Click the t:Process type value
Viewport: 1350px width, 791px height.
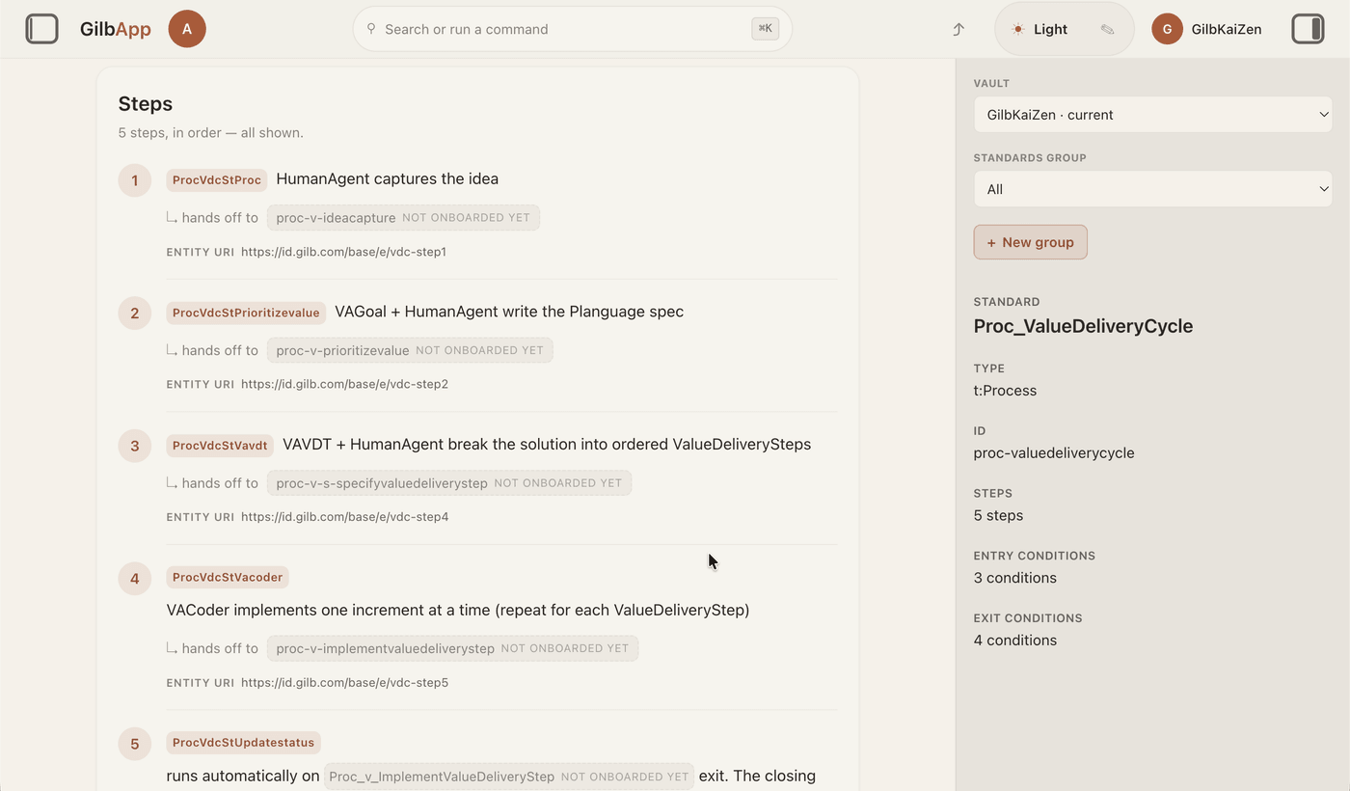[1005, 391]
